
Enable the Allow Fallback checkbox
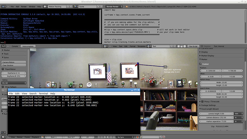coord(3,87)
